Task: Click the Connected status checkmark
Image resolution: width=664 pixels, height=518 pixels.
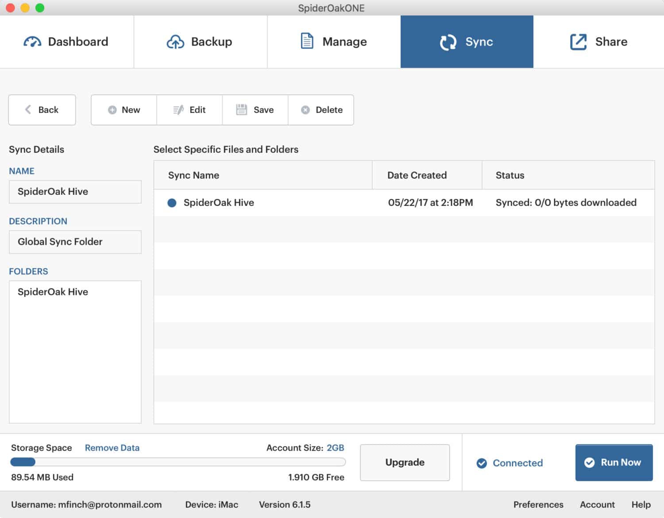Action: pyautogui.click(x=482, y=463)
